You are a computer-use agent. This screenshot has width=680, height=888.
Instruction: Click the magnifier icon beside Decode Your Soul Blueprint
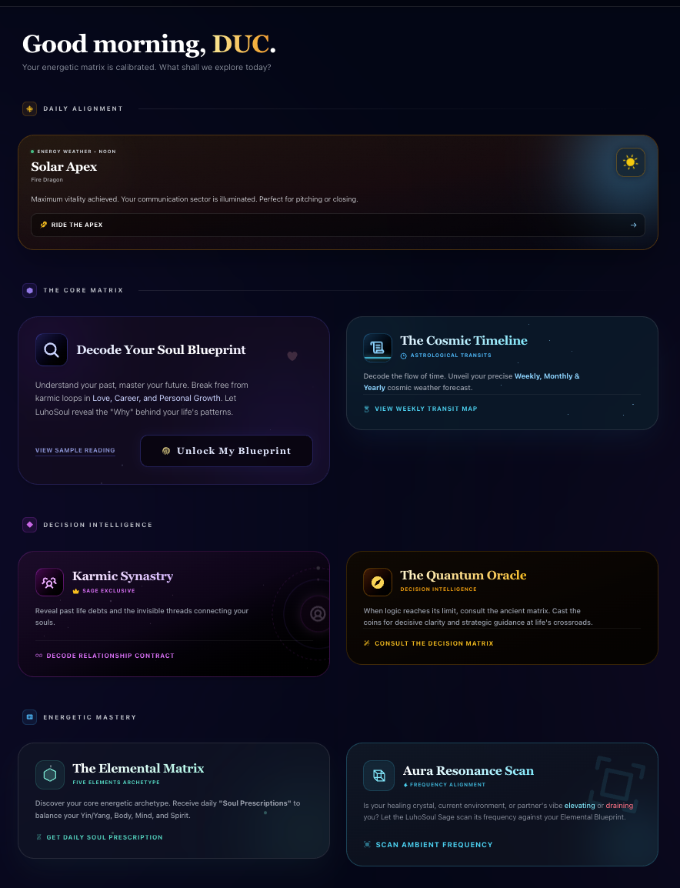52,350
